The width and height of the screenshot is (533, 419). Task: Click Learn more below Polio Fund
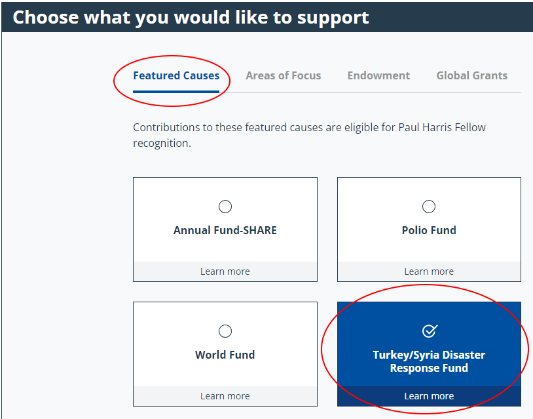(429, 271)
